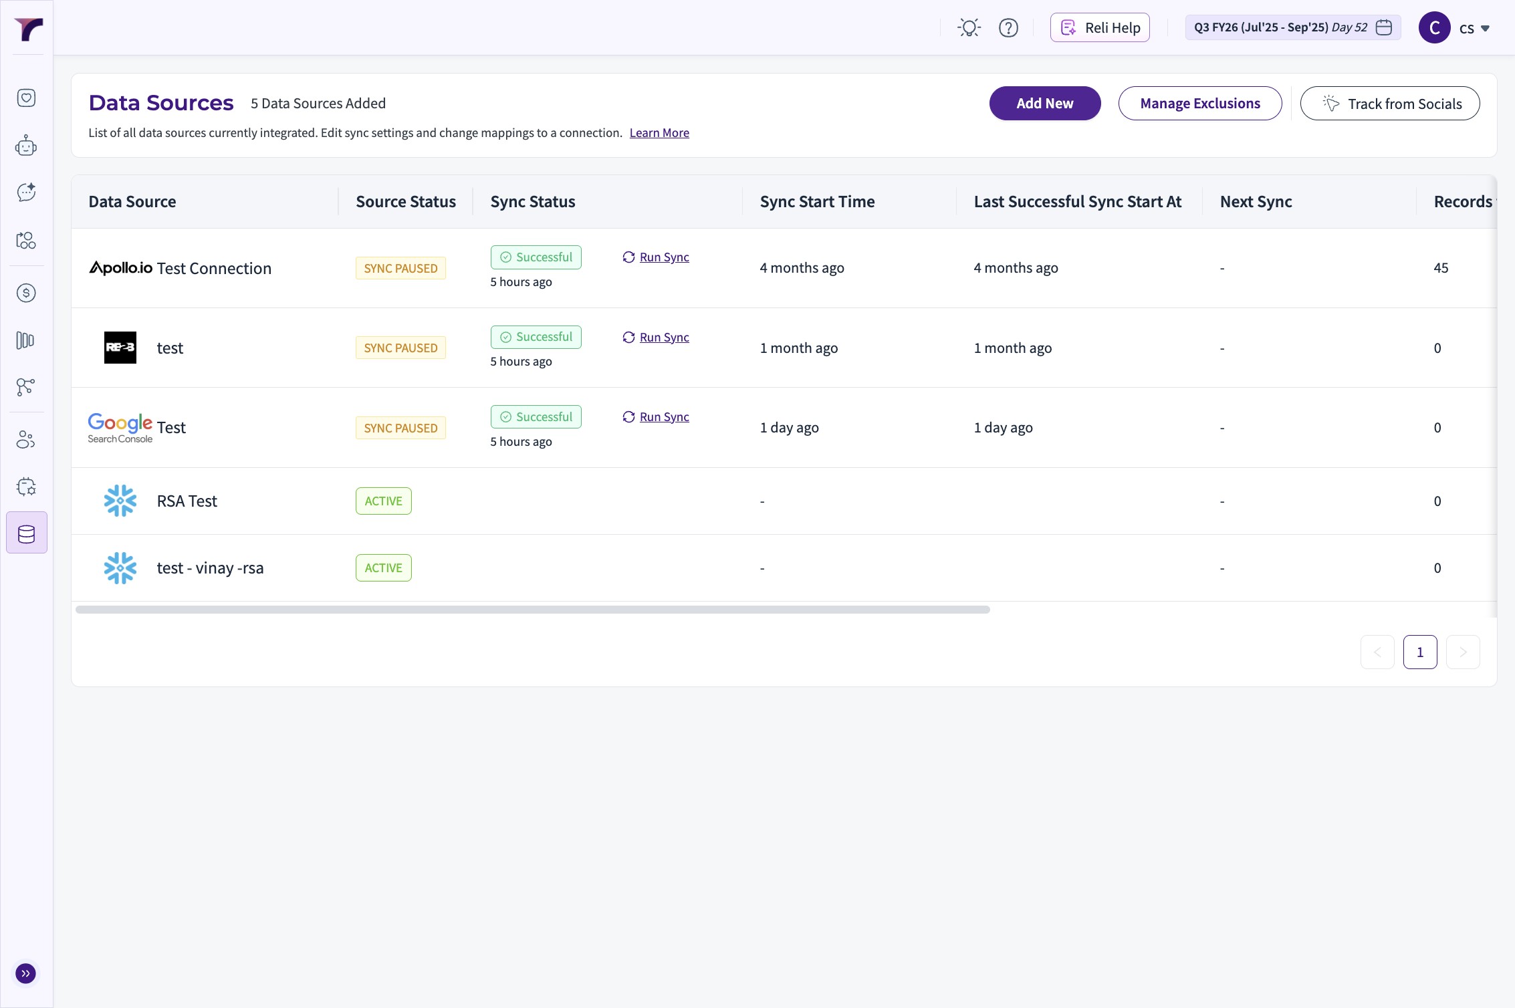This screenshot has width=1515, height=1008.
Task: Open the AI chat sparkle sidebar icon
Action: 26,193
